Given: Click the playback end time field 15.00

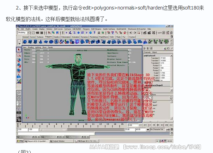Looking at the screenshot, I should (x=130, y=130).
